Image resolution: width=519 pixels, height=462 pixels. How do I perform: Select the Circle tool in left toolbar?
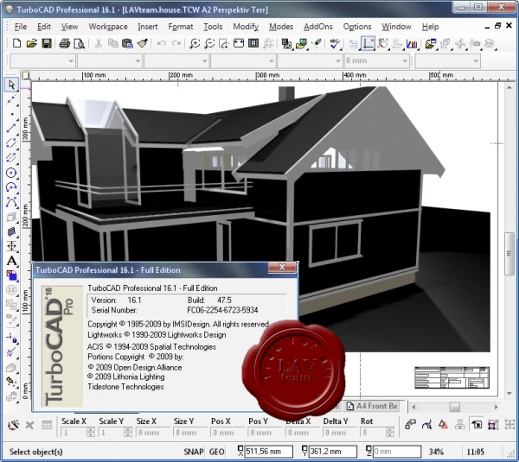11,173
